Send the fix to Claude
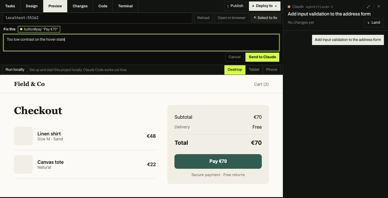This screenshot has width=388, height=198. click(x=262, y=57)
